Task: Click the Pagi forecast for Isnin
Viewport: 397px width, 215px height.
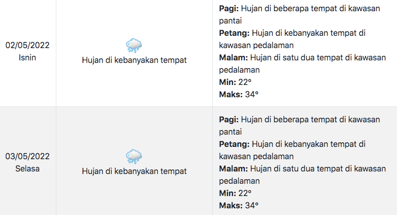Action: click(300, 14)
